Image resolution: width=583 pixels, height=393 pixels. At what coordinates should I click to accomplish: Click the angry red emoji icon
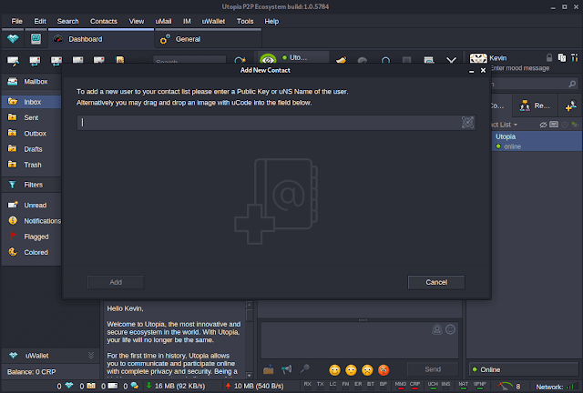[384, 369]
